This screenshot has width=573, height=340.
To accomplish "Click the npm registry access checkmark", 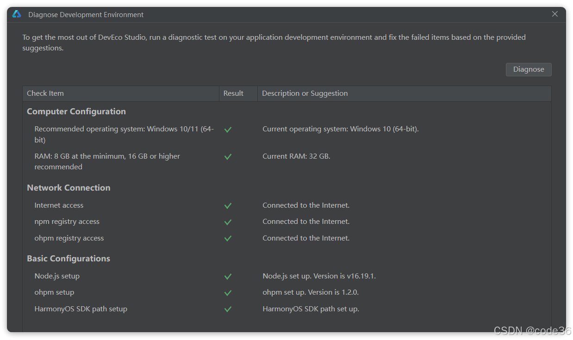I will point(228,222).
